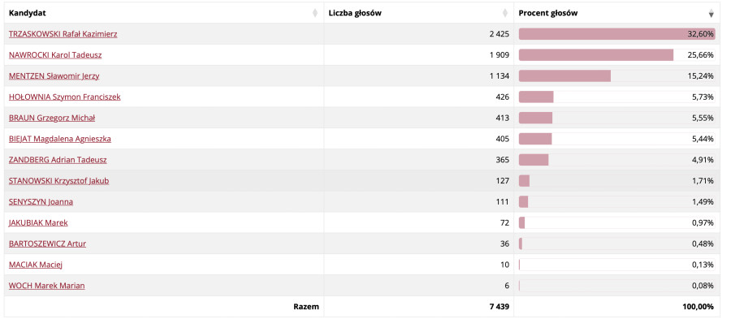Toggle the Procent głosów sort arrow
This screenshot has height=319, width=731.
(711, 13)
